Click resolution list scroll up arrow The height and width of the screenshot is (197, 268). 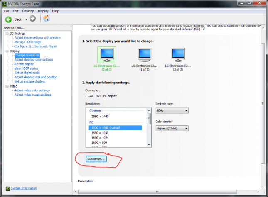coord(149,110)
